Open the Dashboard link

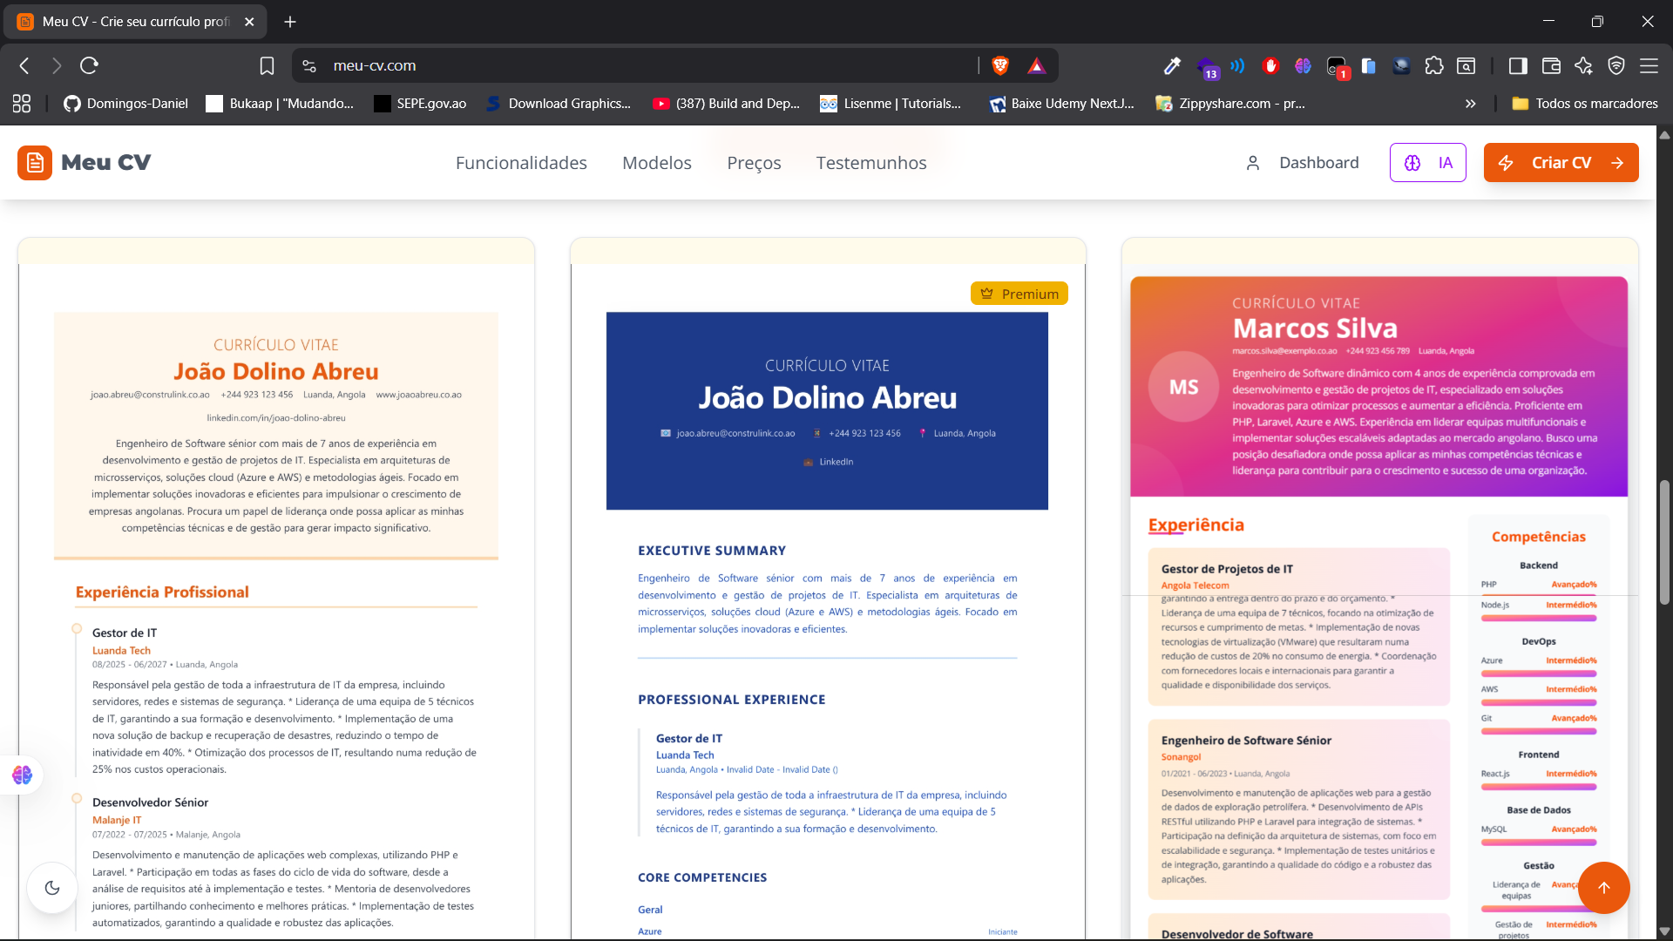(x=1319, y=162)
